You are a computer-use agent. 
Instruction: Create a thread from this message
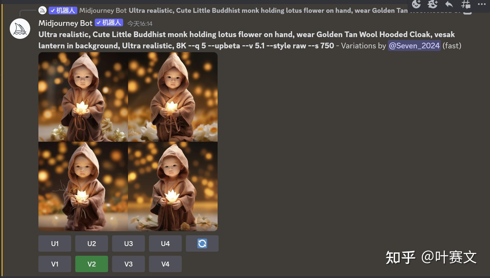tap(465, 4)
